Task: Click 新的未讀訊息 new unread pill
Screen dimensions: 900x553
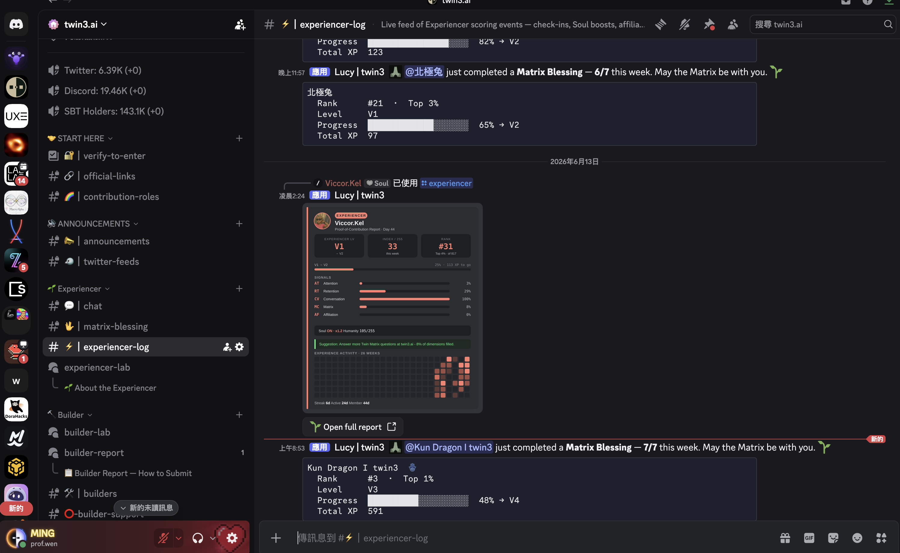Action: pyautogui.click(x=146, y=508)
